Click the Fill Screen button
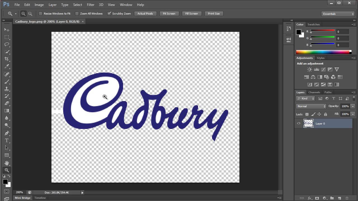 (x=192, y=13)
